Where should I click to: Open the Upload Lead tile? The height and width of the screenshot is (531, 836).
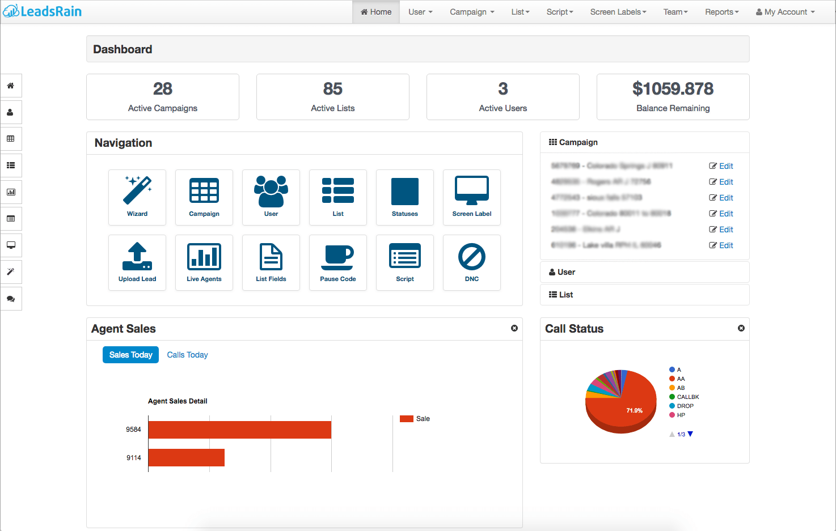[x=137, y=262]
